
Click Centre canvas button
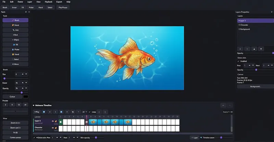15,138
